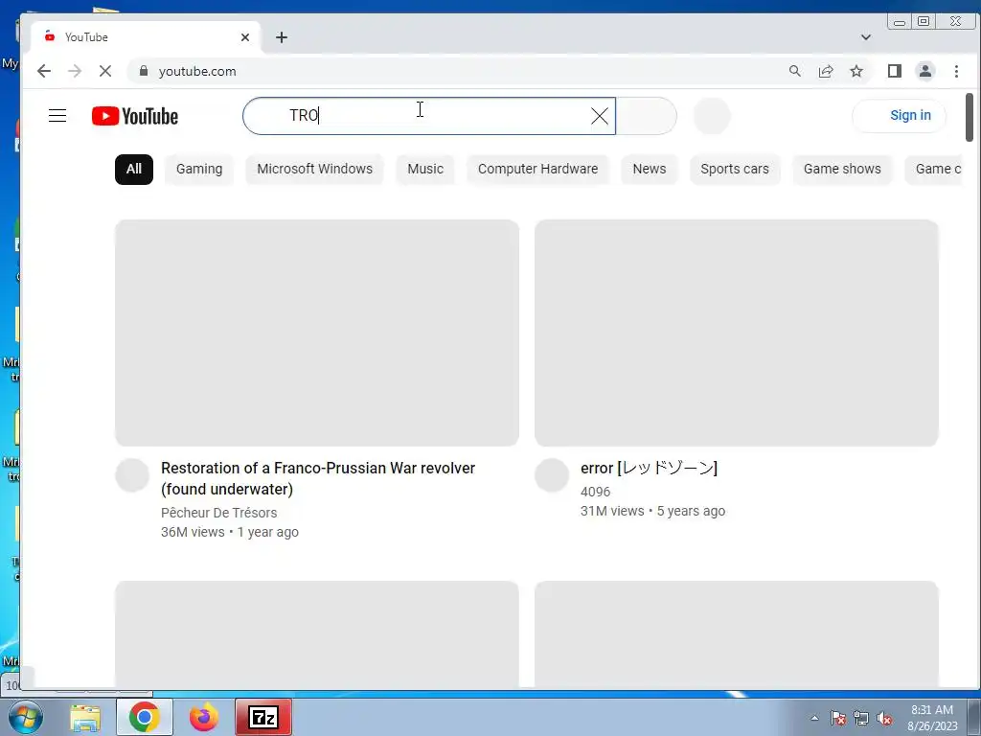Open a new browser tab
The height and width of the screenshot is (736, 981).
click(x=282, y=37)
